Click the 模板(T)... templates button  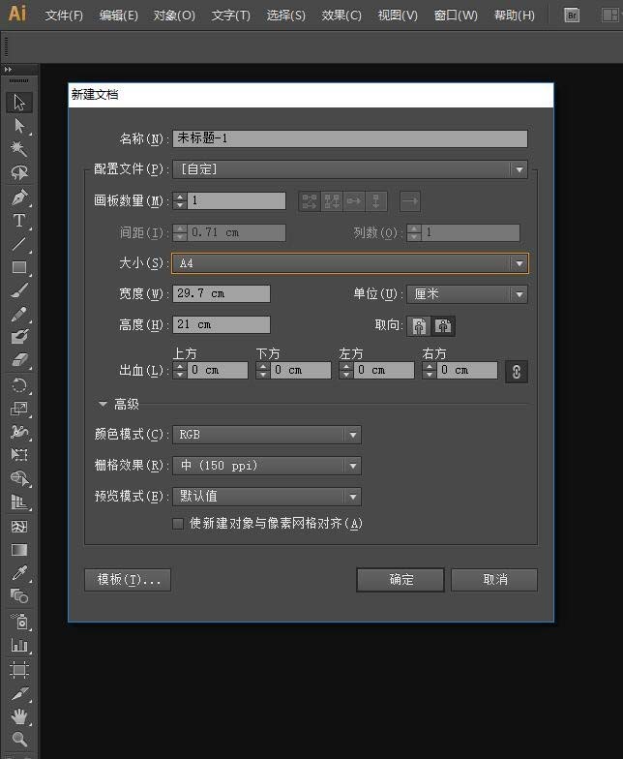[128, 580]
